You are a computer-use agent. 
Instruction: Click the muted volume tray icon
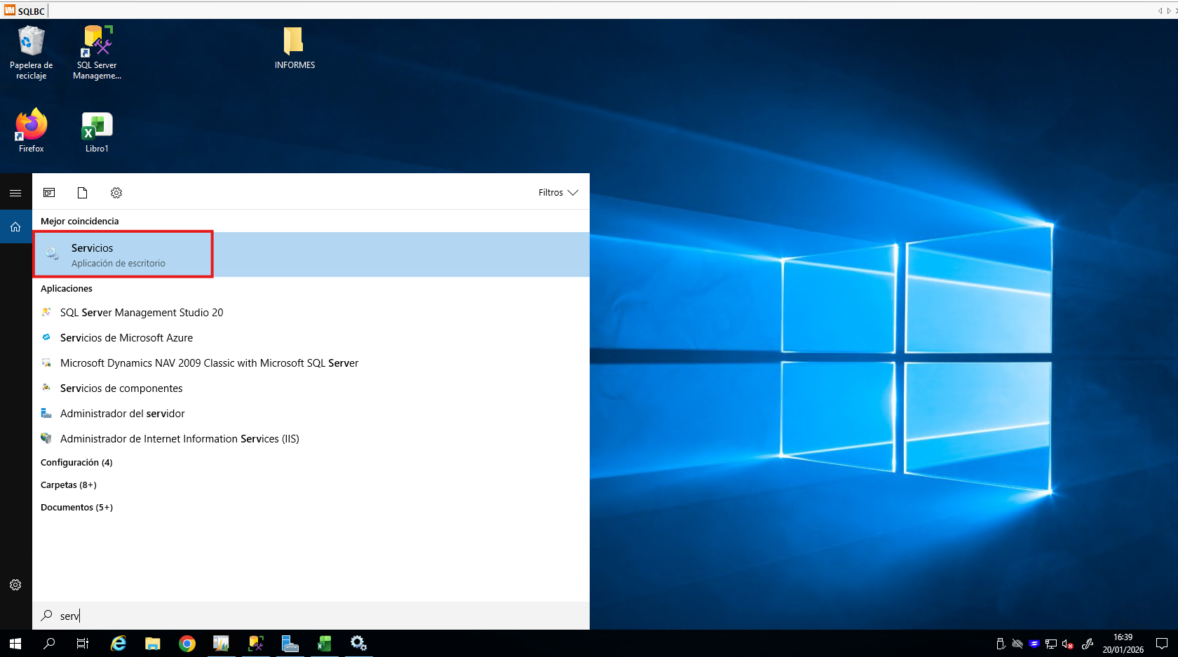(x=1068, y=644)
